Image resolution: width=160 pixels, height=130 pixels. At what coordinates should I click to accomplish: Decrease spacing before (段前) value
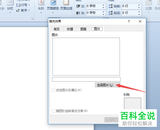tap(139, 8)
